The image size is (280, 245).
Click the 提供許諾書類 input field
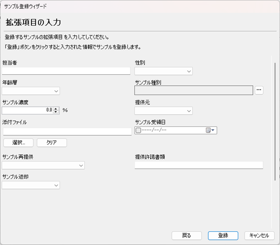pos(199,166)
